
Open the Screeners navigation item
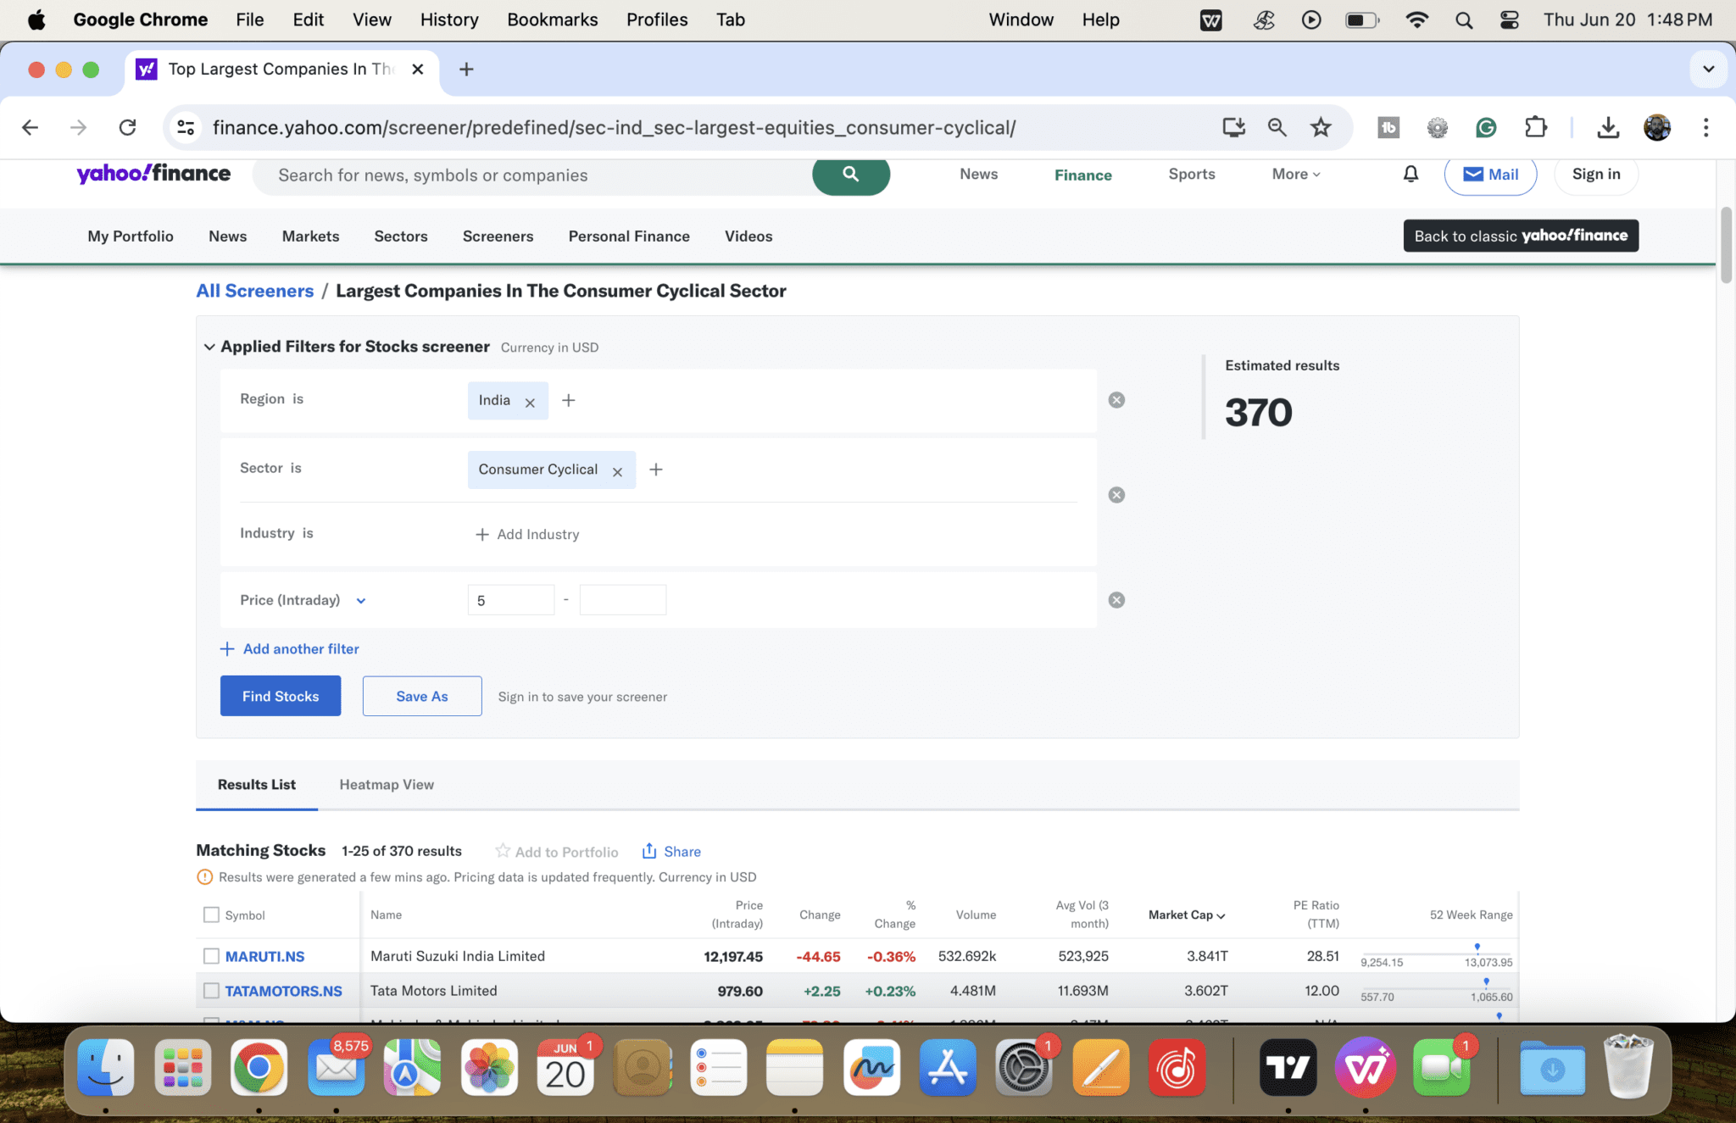coord(498,236)
